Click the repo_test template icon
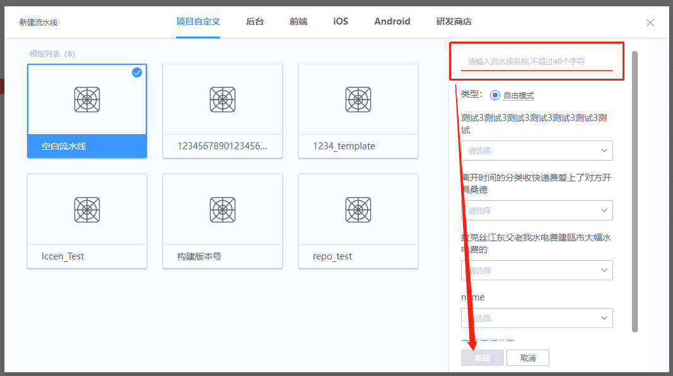The height and width of the screenshot is (376, 673). [x=358, y=210]
